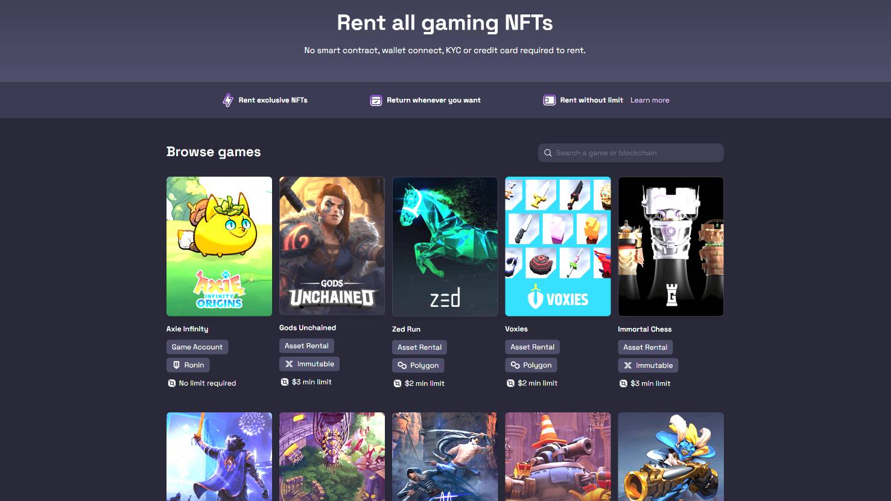Open the Axie Infinity game card
891x501 pixels.
[x=219, y=246]
